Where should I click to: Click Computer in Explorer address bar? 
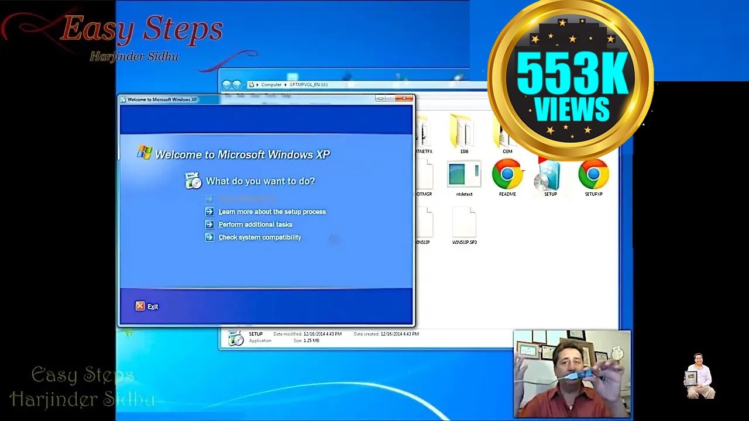pos(271,85)
